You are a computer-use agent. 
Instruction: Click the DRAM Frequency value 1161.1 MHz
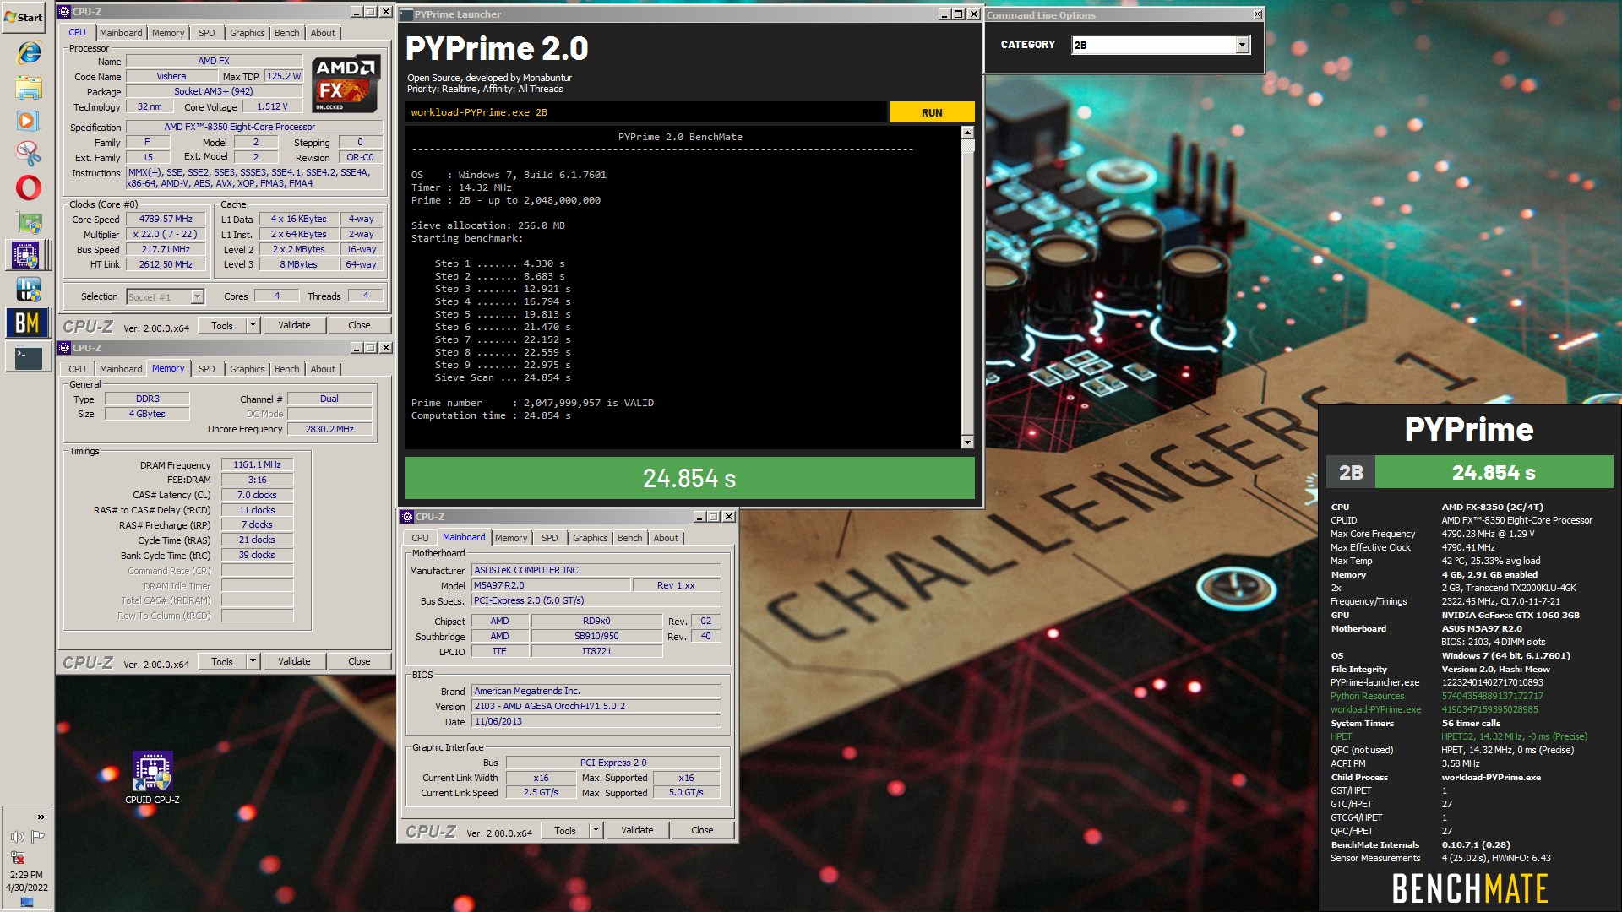coord(257,464)
